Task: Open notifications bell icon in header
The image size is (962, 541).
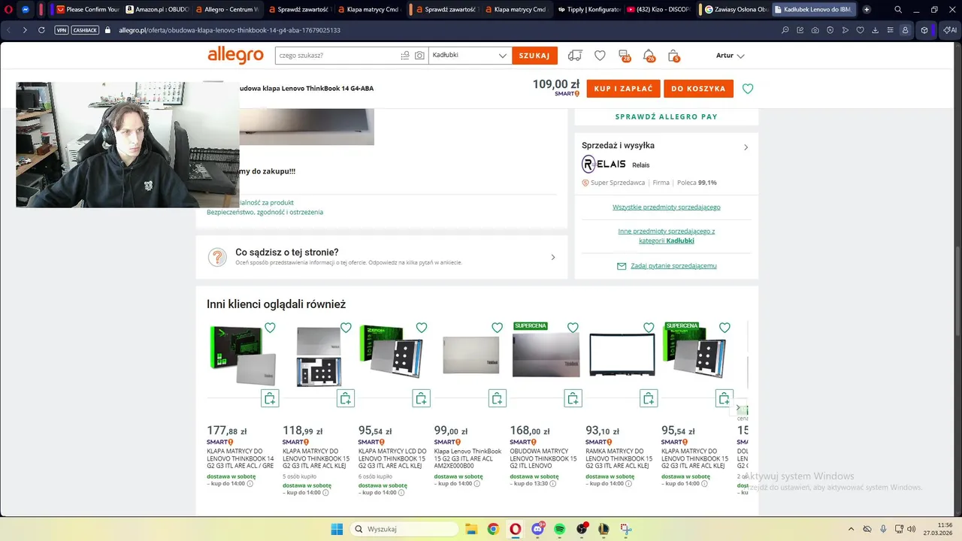Action: pyautogui.click(x=649, y=56)
